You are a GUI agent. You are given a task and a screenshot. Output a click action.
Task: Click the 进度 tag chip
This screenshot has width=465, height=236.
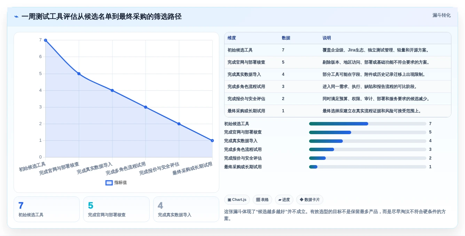coord(284,200)
